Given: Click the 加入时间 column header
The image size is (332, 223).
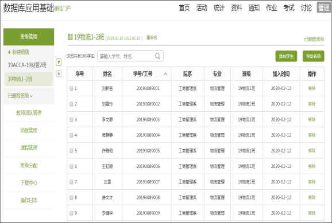Looking at the screenshot, I should pos(281,74).
